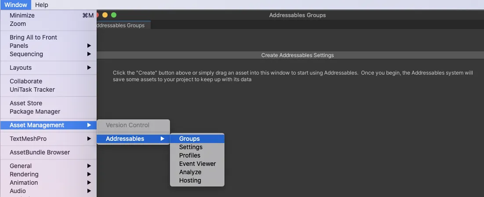484x197 pixels.
Task: Choose Minimize from the Window menu
Action: click(48, 15)
